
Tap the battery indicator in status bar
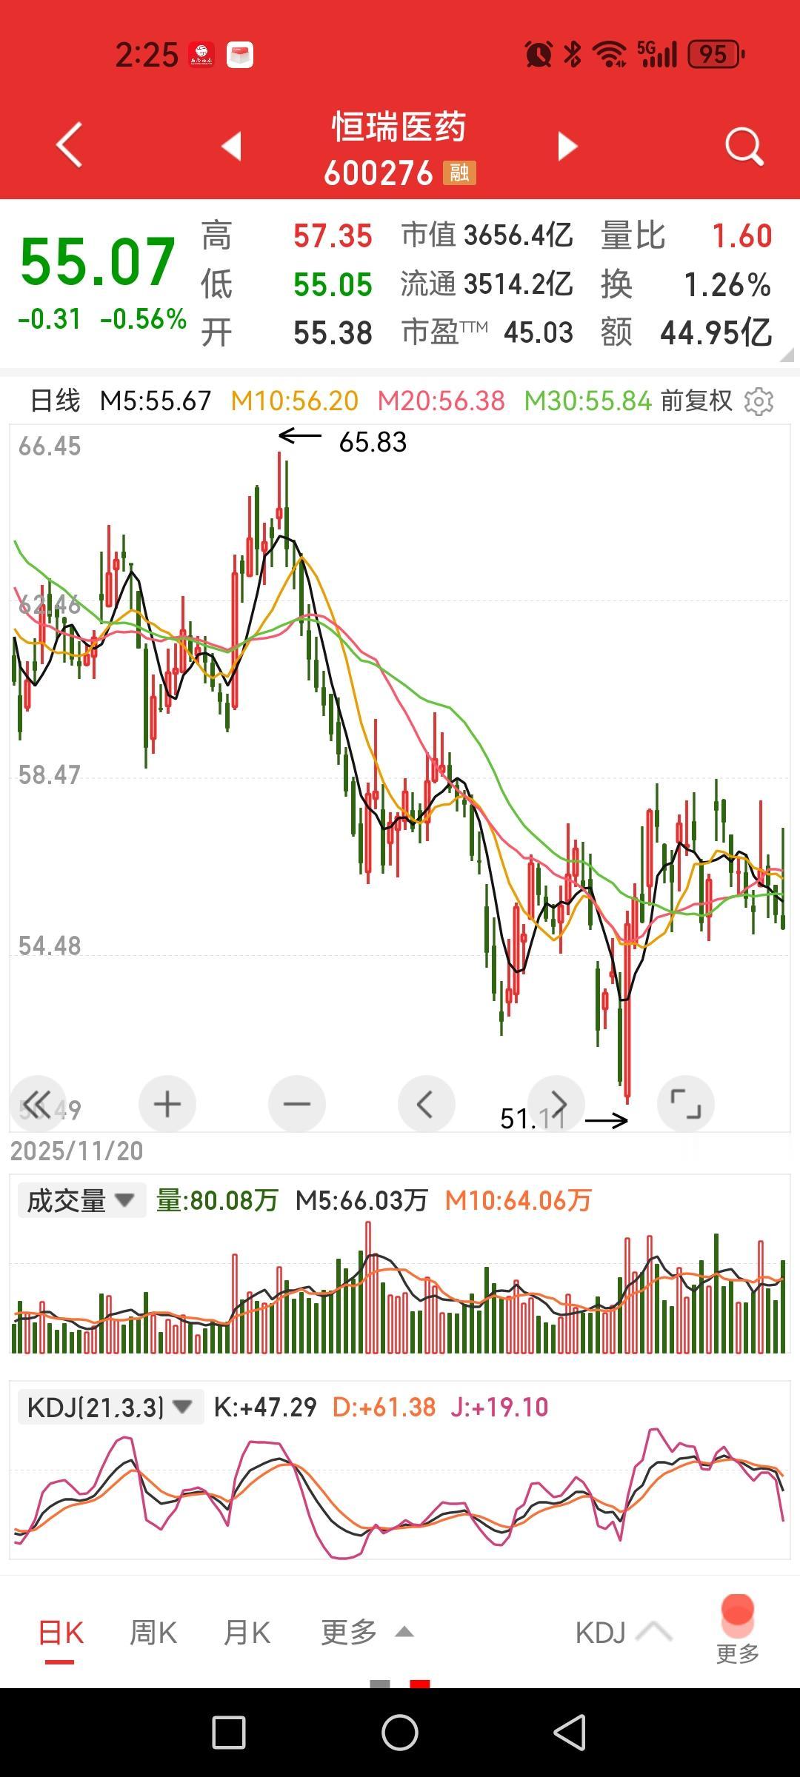pyautogui.click(x=716, y=54)
